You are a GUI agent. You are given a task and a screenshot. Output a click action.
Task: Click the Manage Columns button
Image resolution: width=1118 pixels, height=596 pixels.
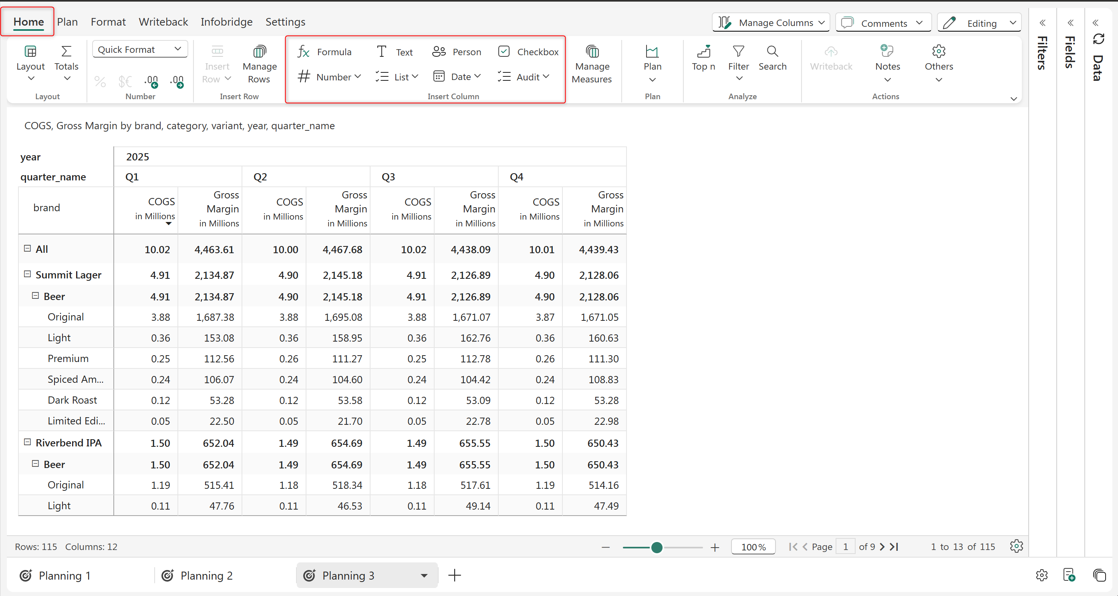tap(770, 23)
